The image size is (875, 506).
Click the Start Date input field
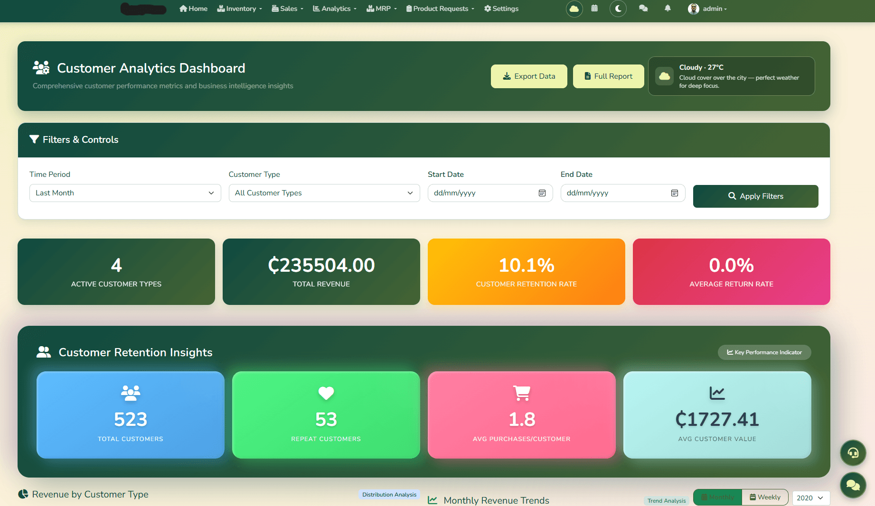coord(490,193)
